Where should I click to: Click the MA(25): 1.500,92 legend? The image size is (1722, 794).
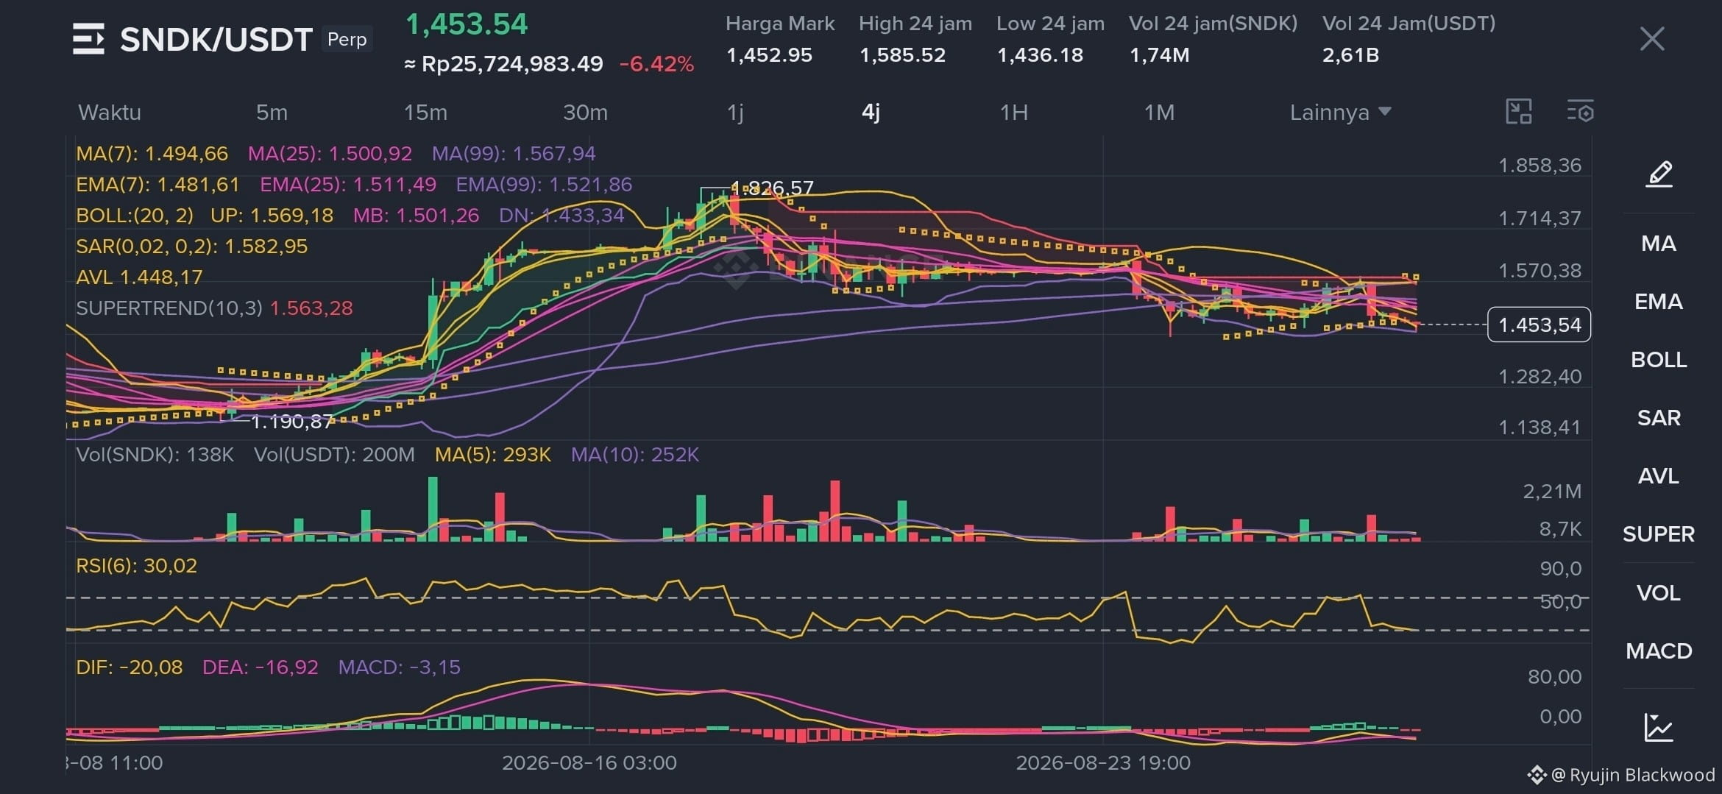[x=330, y=154]
